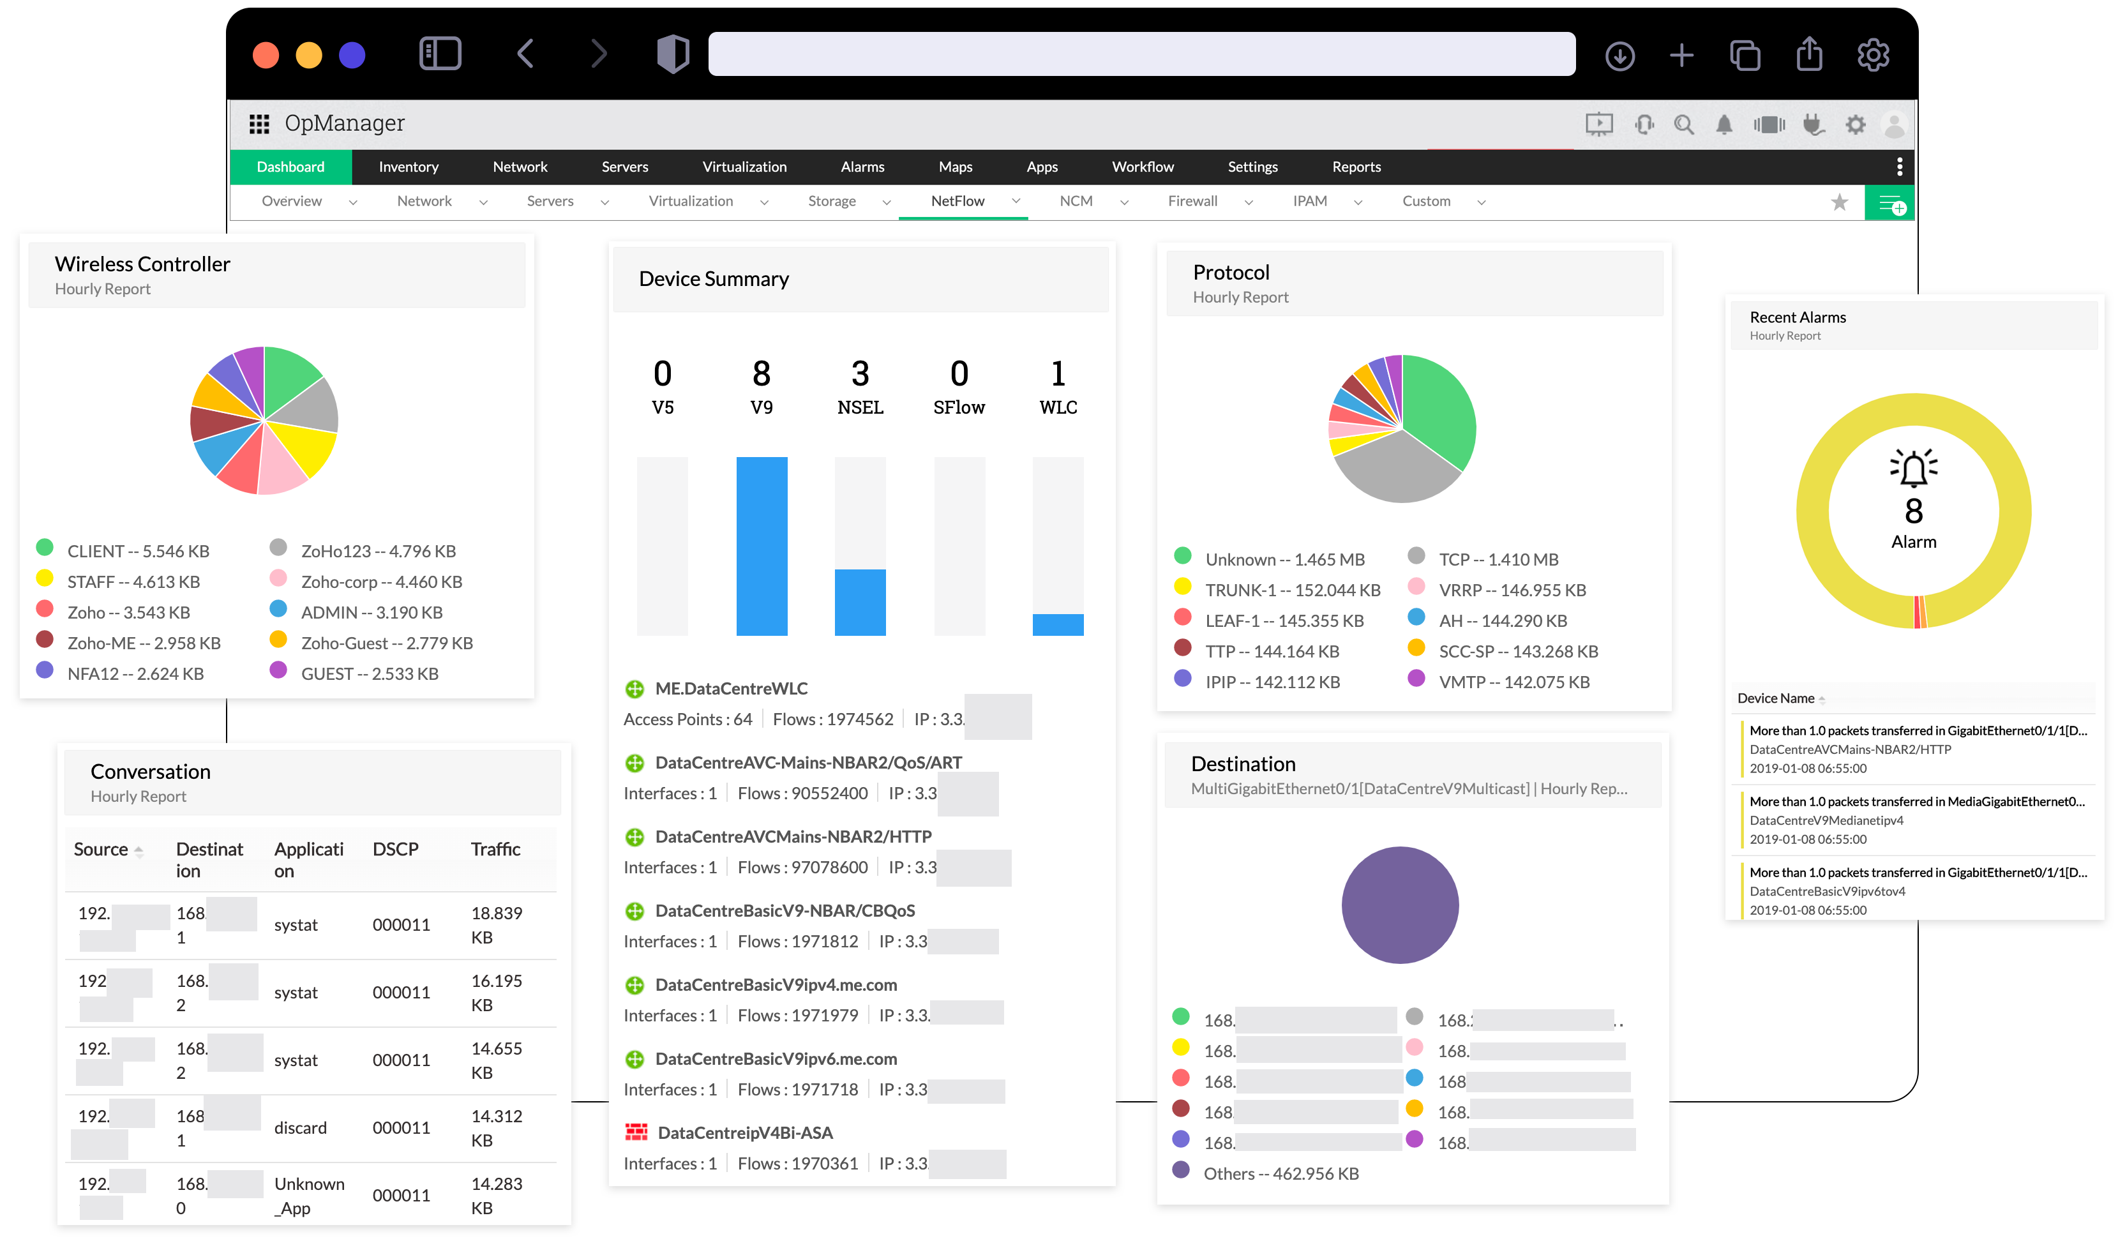Viewport: 2118px width, 1241px height.
Task: Click the search magnifier icon in header
Action: [1683, 125]
